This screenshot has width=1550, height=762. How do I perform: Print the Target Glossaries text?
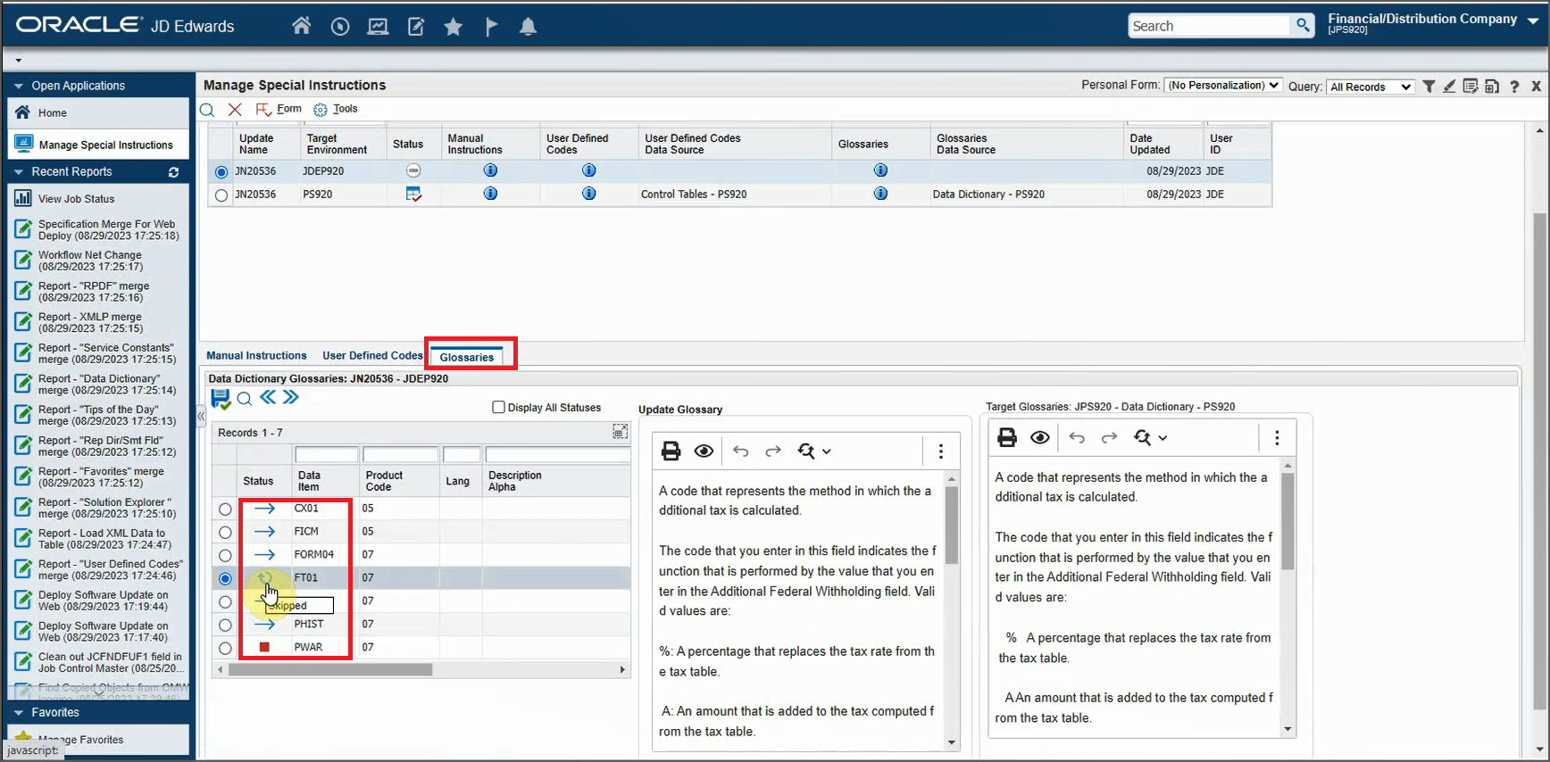click(x=1007, y=437)
